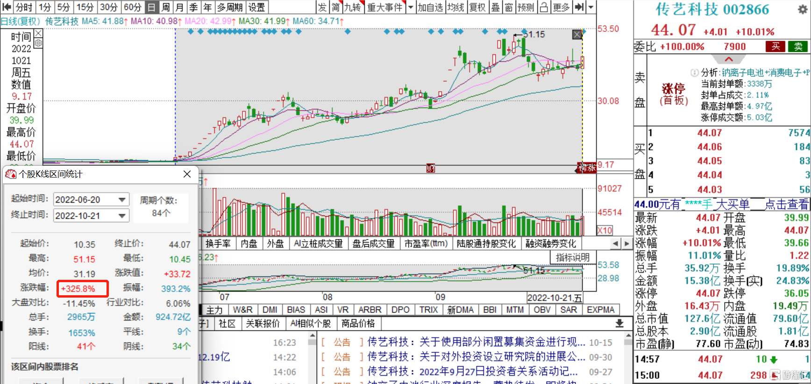Select the W&R indicator tab
The height and width of the screenshot is (384, 811).
[x=242, y=310]
